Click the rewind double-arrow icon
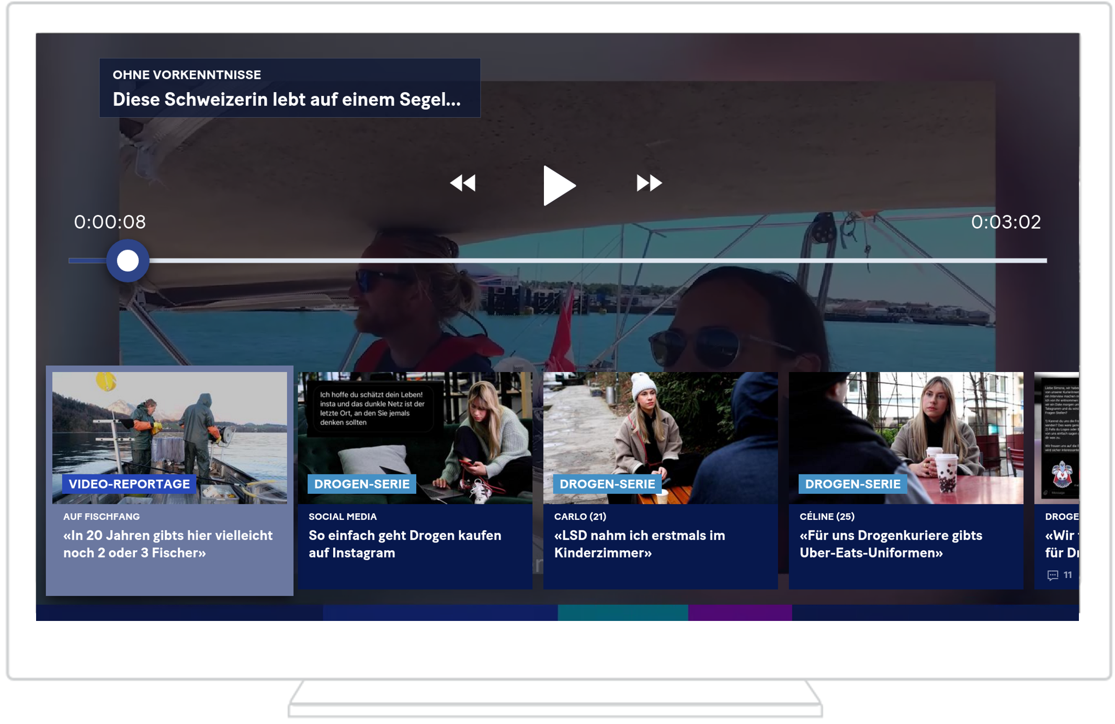 [462, 183]
